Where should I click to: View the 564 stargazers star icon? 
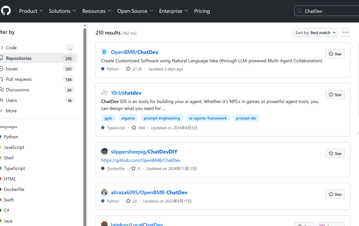pos(134,127)
